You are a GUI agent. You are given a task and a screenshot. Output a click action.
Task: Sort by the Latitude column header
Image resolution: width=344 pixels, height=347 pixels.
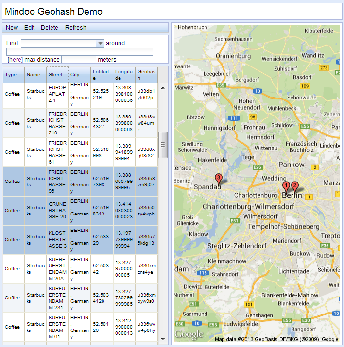tap(102, 75)
